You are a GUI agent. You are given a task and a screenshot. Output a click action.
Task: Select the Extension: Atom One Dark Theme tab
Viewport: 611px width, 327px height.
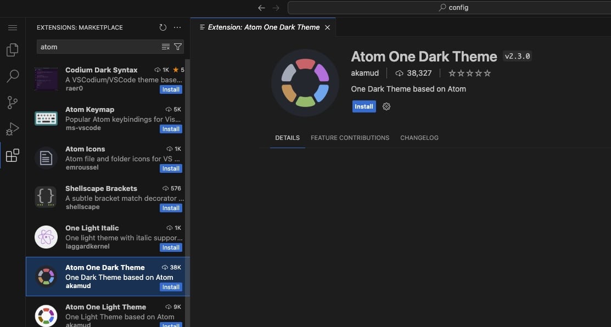click(263, 27)
